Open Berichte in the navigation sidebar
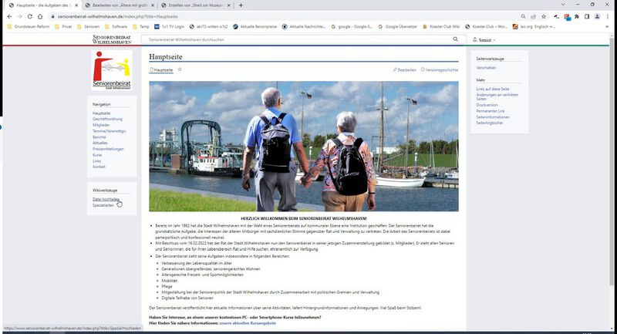Viewport: 617px width, 334px height. [x=99, y=137]
